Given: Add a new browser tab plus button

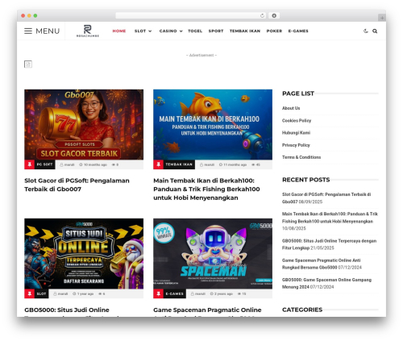Looking at the screenshot, I should click(382, 18).
